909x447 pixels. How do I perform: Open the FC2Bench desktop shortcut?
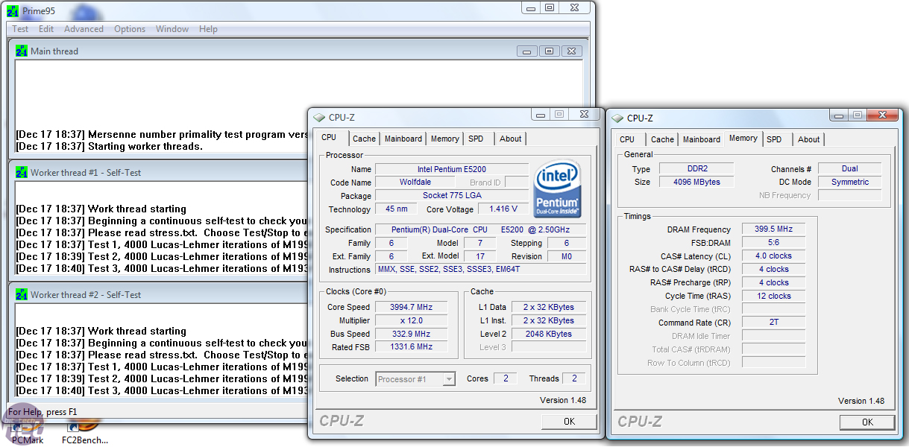[84, 432]
